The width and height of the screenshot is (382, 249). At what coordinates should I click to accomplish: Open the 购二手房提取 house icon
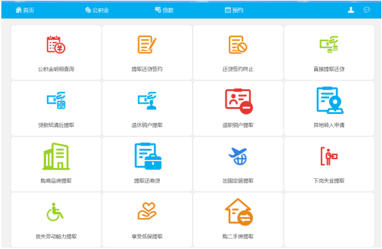pyautogui.click(x=239, y=212)
